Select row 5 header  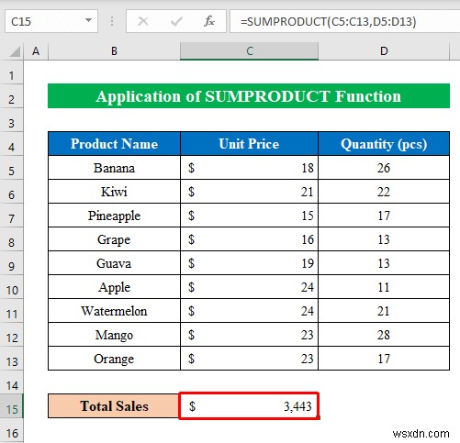pos(12,168)
